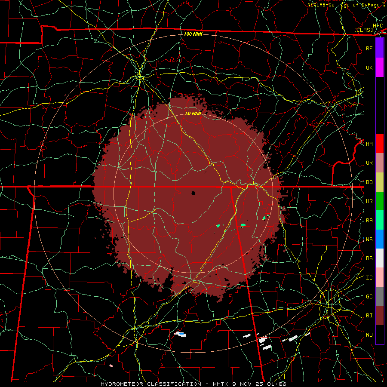Select the white DS legend swatch

[380, 258]
